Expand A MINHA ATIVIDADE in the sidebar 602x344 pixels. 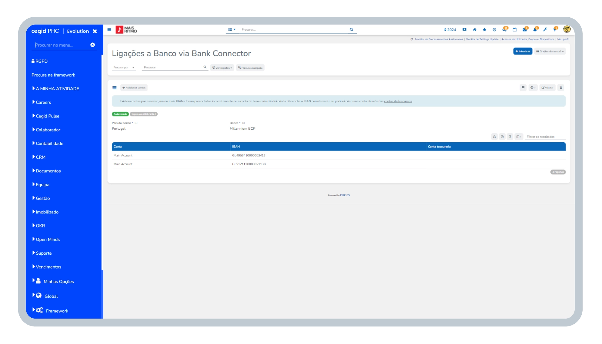(x=56, y=89)
